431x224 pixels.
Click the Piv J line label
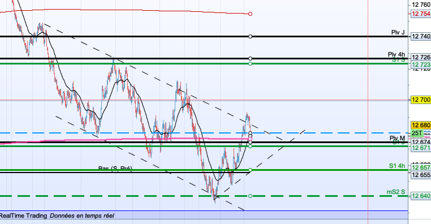pyautogui.click(x=398, y=32)
